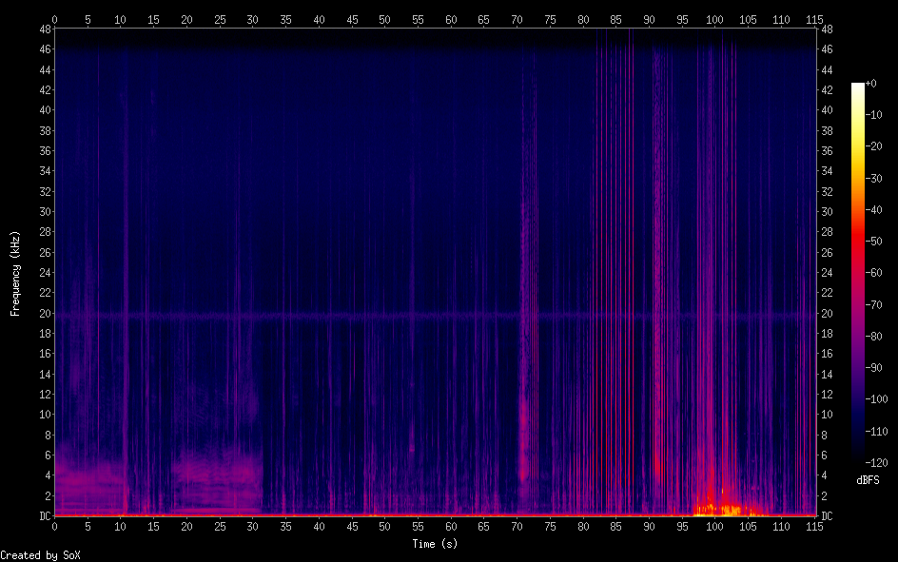The width and height of the screenshot is (898, 562).
Task: Click the "Frequency (kHz)" axis label
Action: [15, 273]
